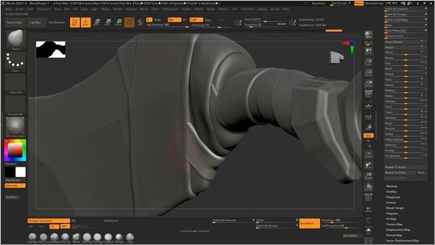Click the Scroll canvas icon
Image resolution: width=435 pixels, height=245 pixels.
point(368,51)
